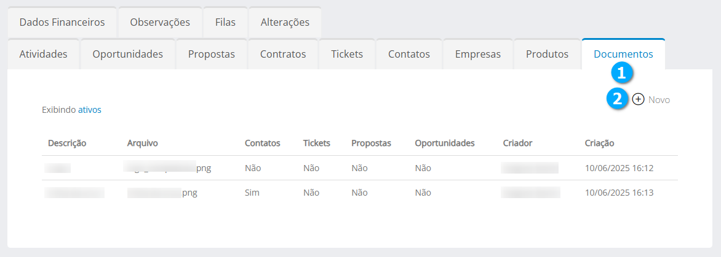Switch to the Observações tab
721x257 pixels.
click(160, 22)
